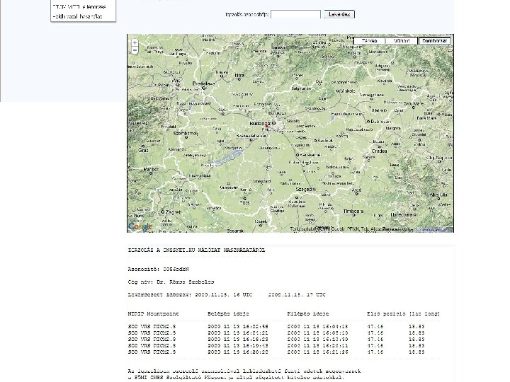The image size is (510, 382).
Task: Click the Azonosító line in the report
Action: [159, 270]
